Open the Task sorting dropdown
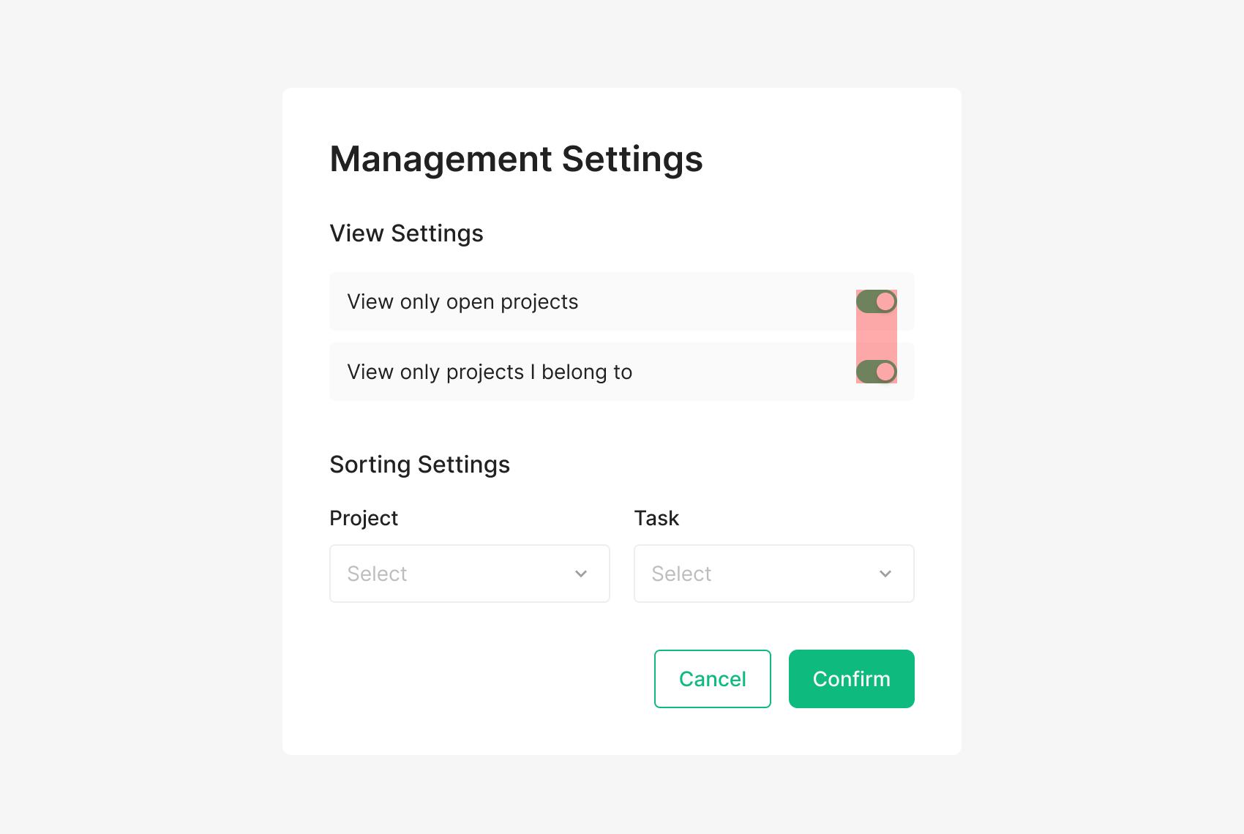 point(773,574)
